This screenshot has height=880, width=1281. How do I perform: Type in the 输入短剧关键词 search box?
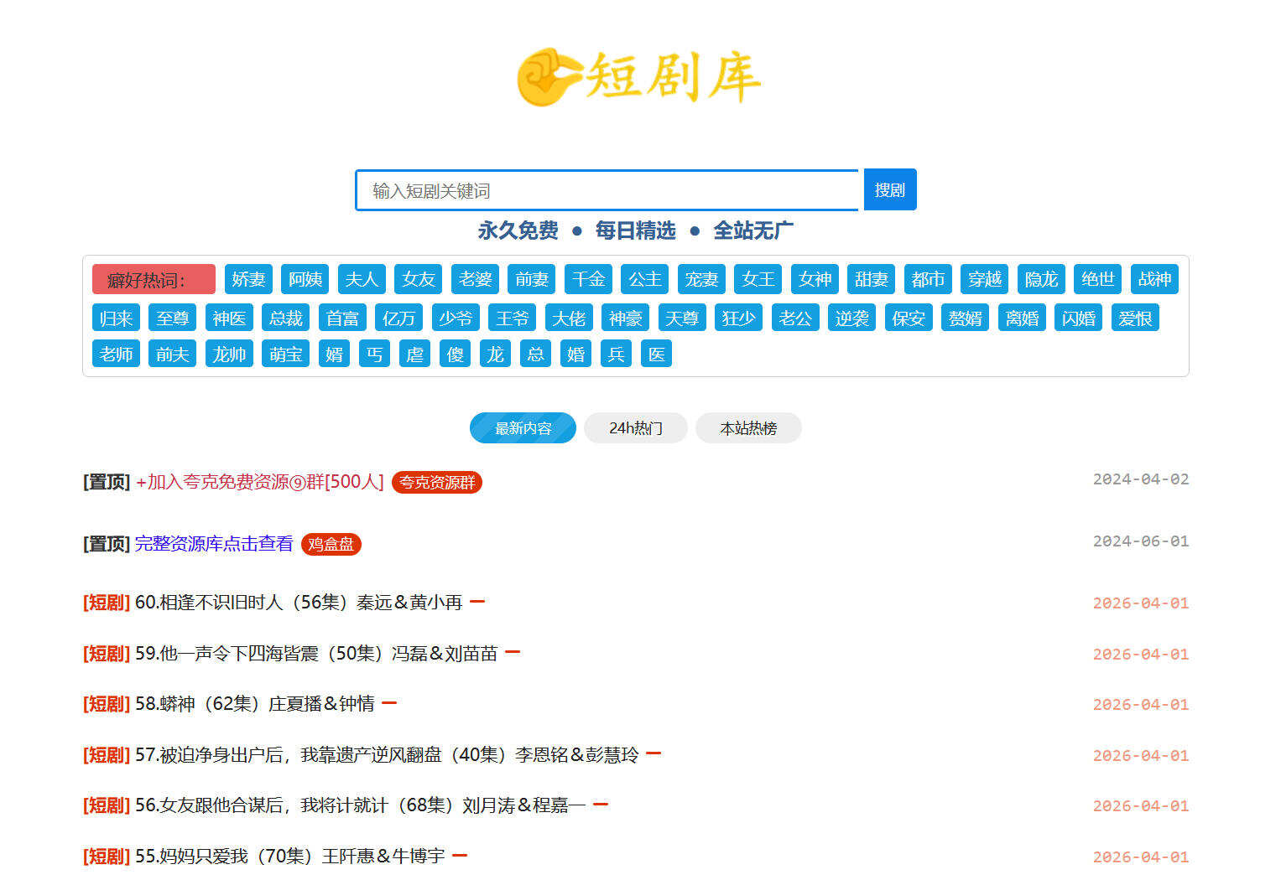coord(607,191)
